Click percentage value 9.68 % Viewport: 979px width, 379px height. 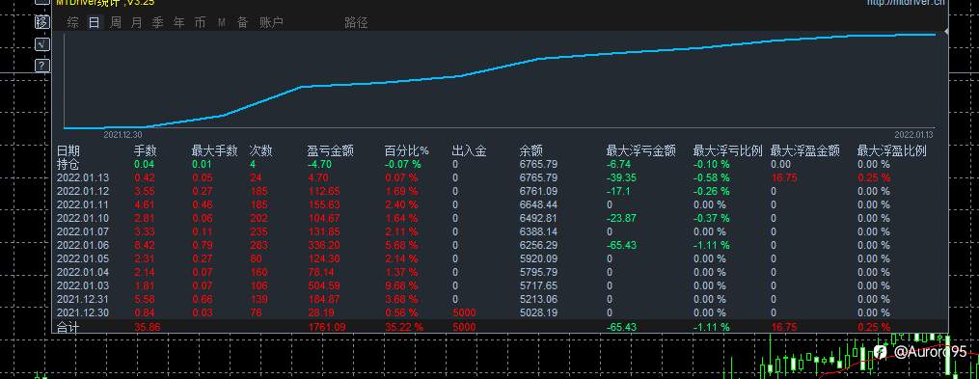click(401, 285)
